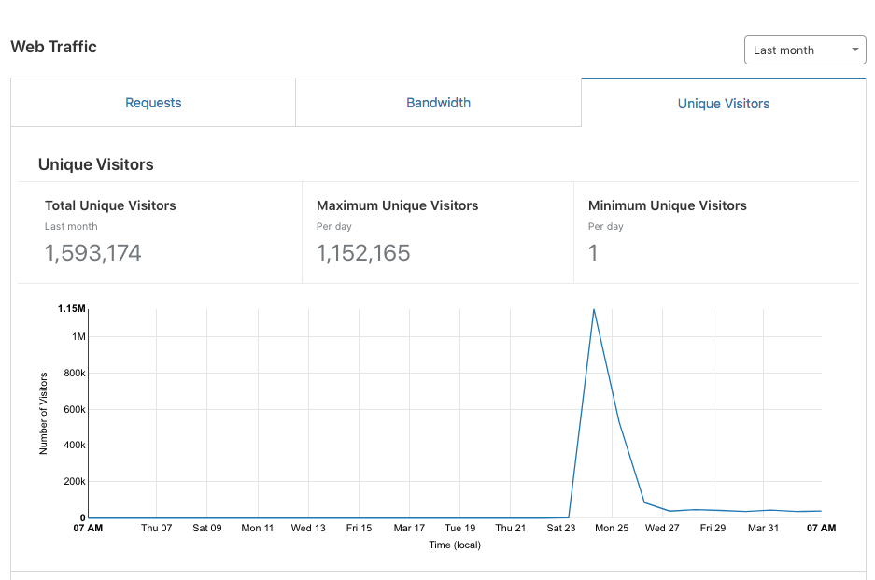Select the Unique Visitors tab
875x580 pixels.
tap(723, 104)
